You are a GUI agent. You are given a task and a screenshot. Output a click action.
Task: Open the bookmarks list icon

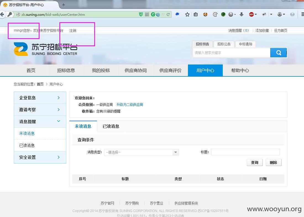[196, 14]
